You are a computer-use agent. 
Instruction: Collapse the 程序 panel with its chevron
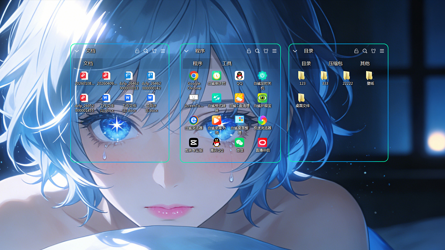tap(186, 51)
